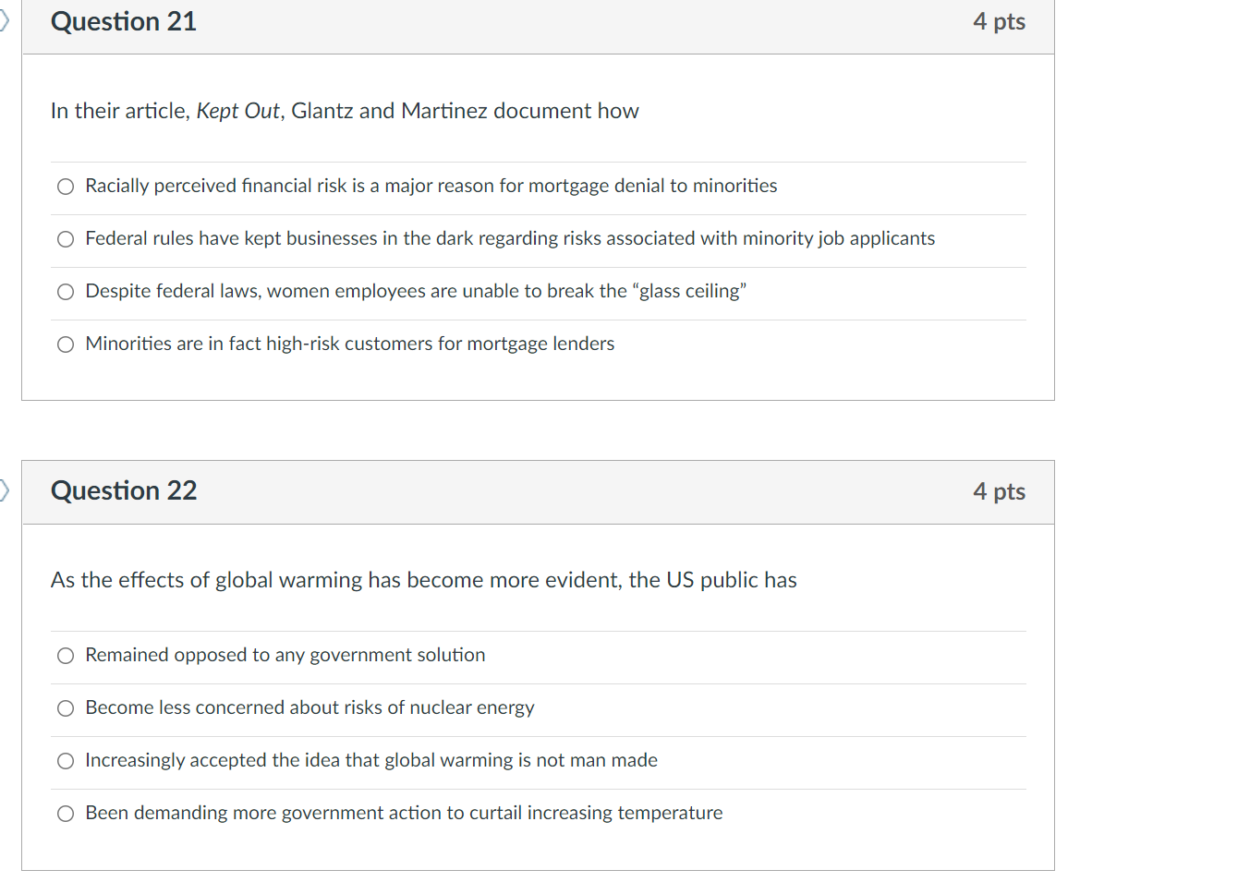The image size is (1250, 882).
Task: Click the answer text mentioning mortgage denial
Action: coord(431,187)
